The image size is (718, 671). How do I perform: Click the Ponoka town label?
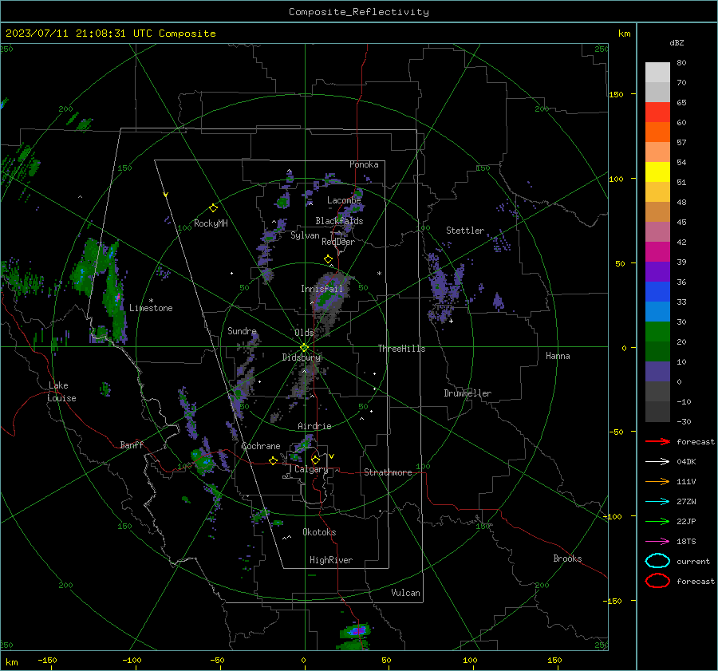(x=364, y=165)
